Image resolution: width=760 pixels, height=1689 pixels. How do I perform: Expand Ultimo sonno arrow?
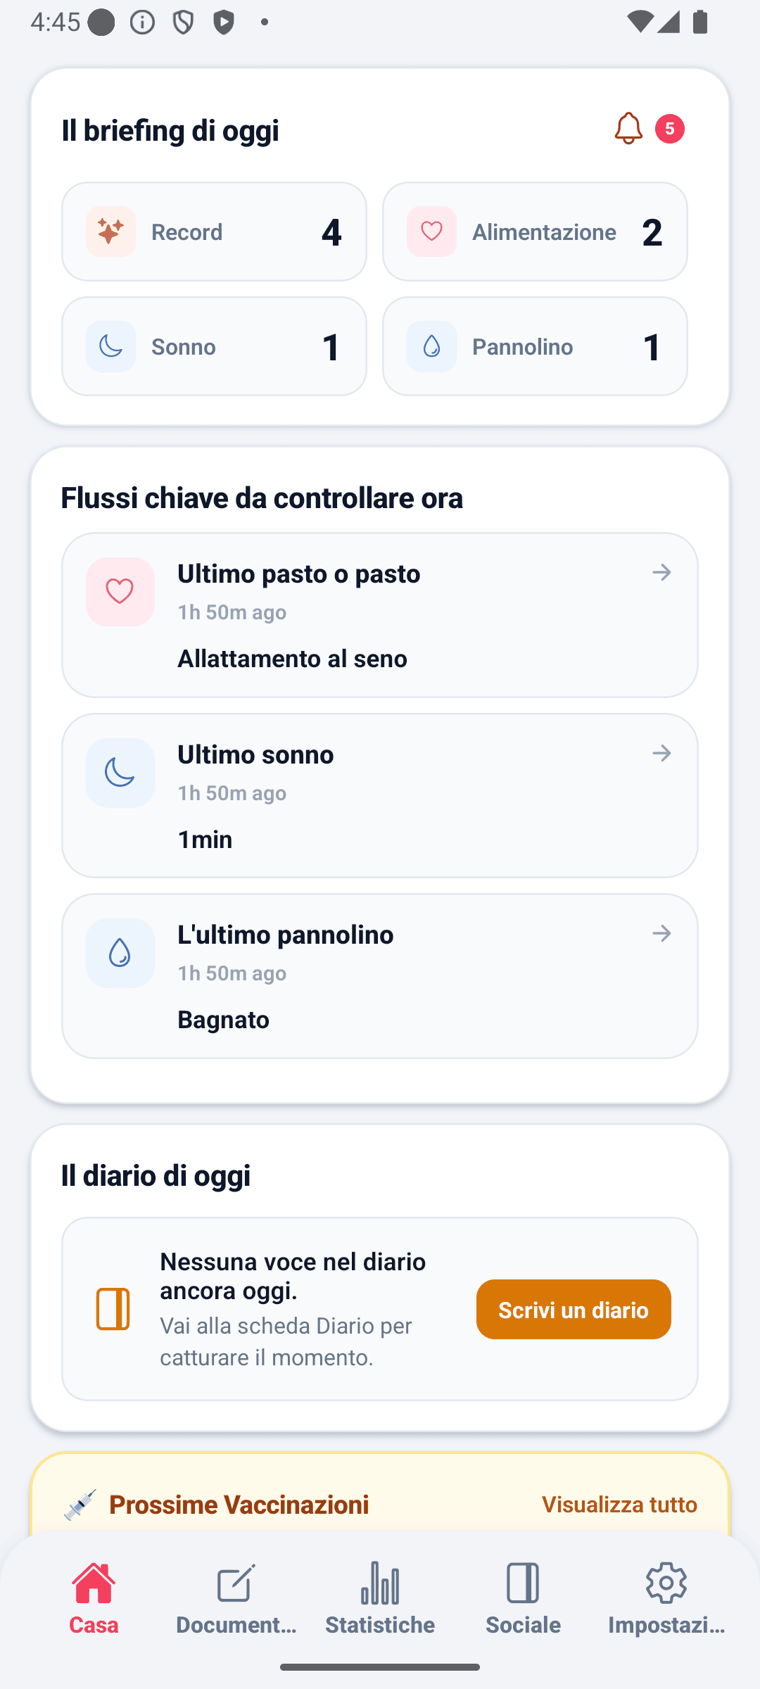coord(661,753)
